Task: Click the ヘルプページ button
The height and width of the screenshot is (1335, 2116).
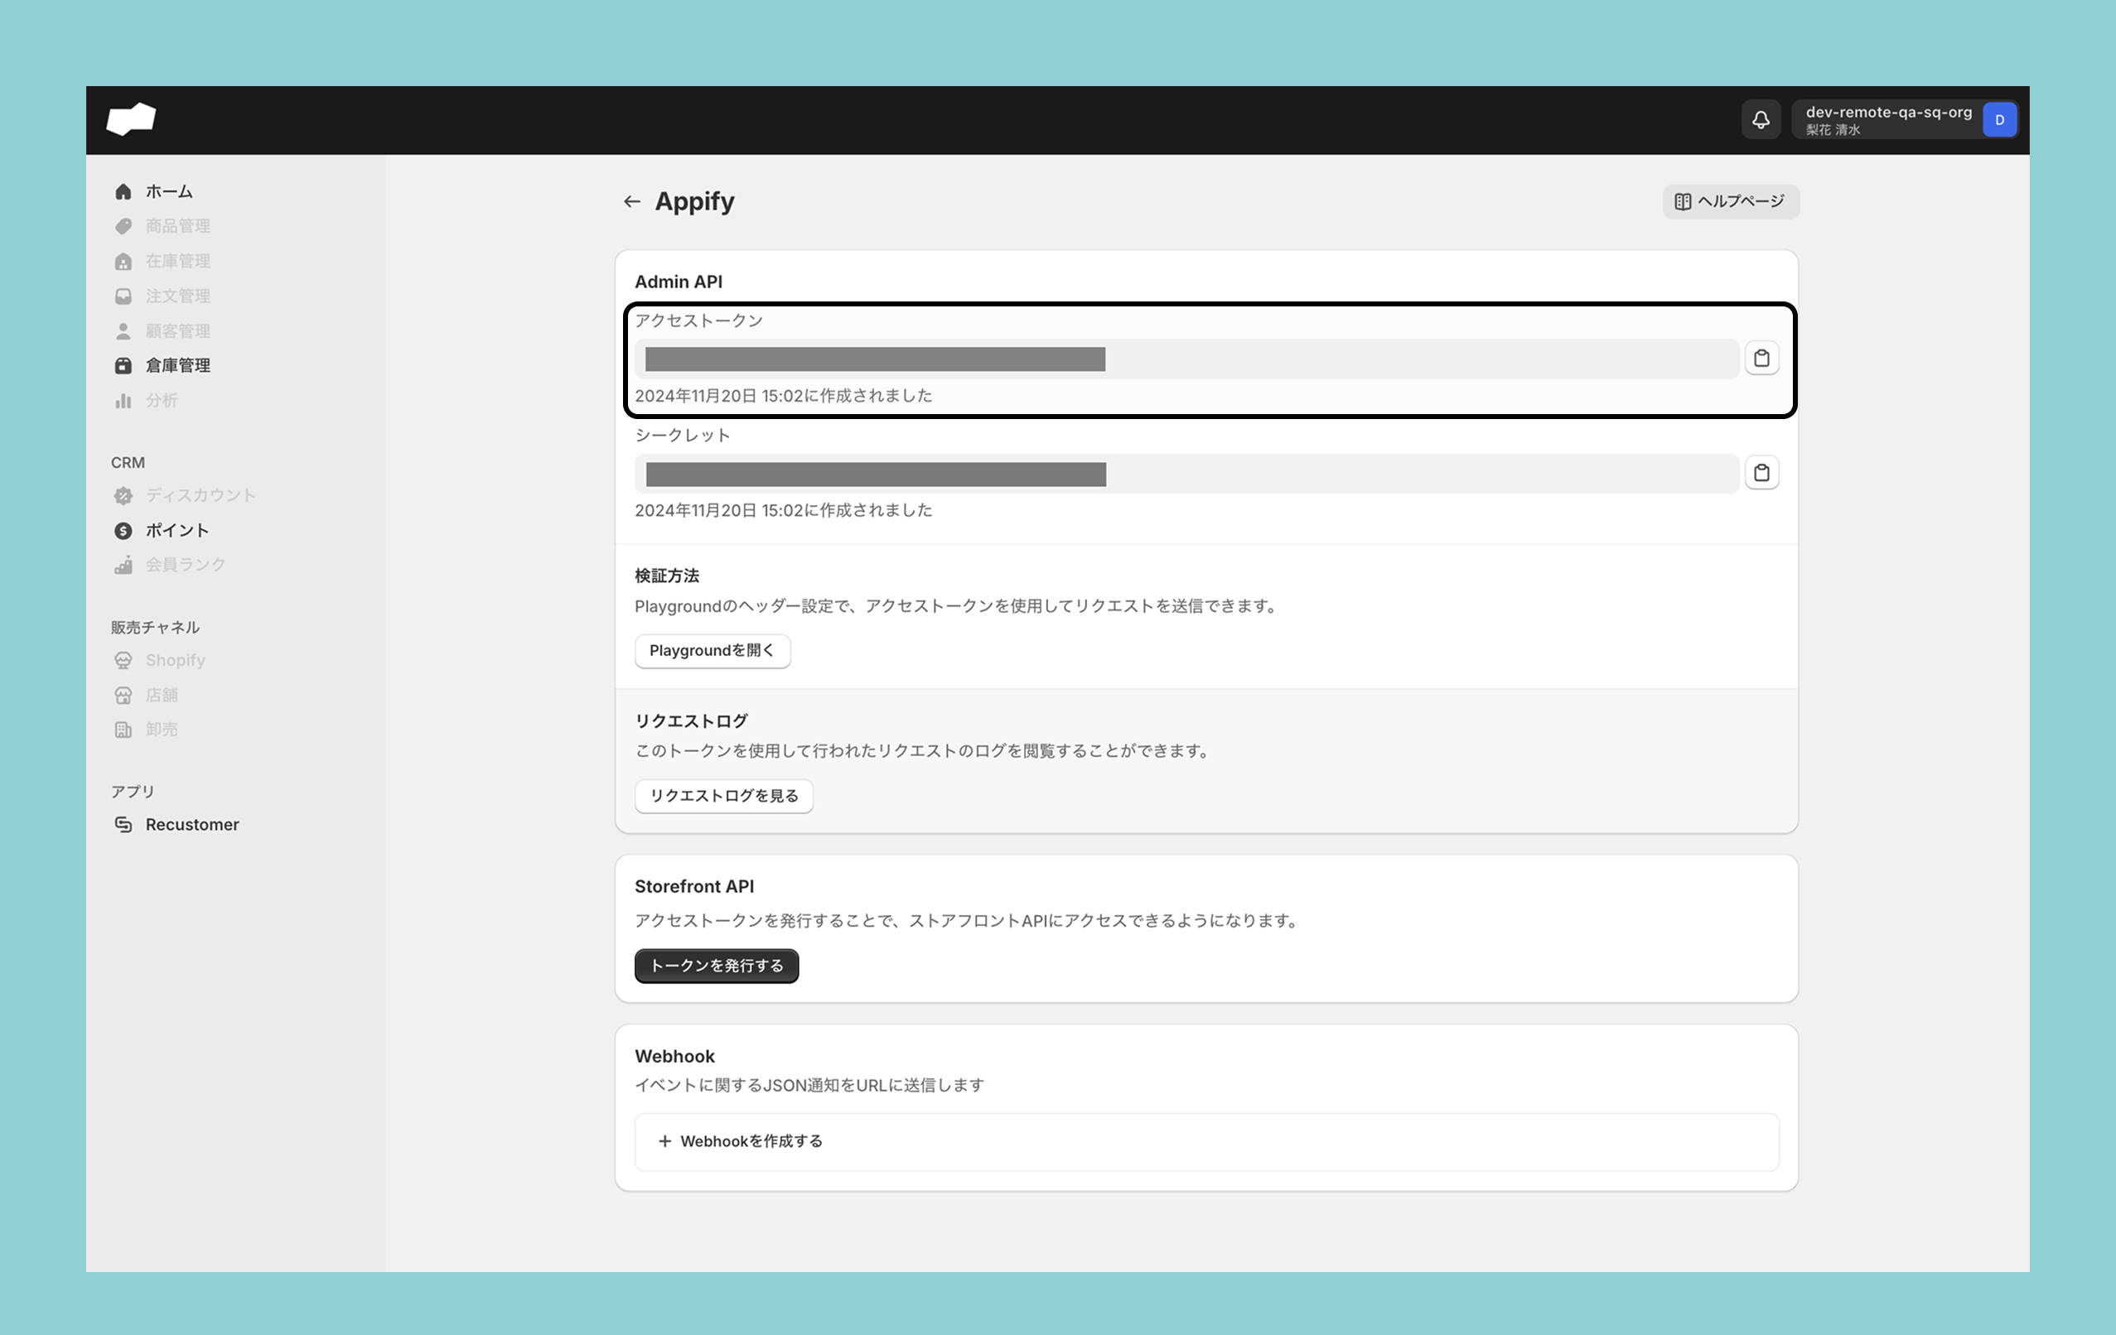Action: tap(1729, 202)
